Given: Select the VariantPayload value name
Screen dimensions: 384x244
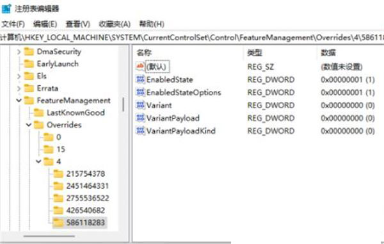Looking at the screenshot, I should [173, 118].
